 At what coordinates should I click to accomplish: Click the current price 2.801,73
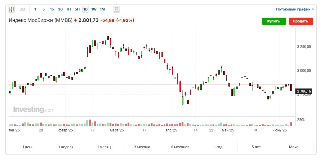coord(89,20)
